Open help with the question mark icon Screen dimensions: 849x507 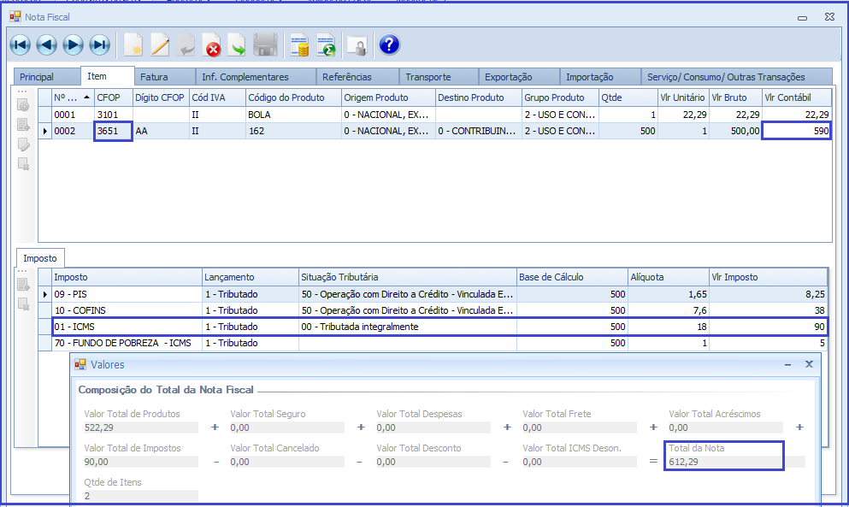click(x=389, y=45)
